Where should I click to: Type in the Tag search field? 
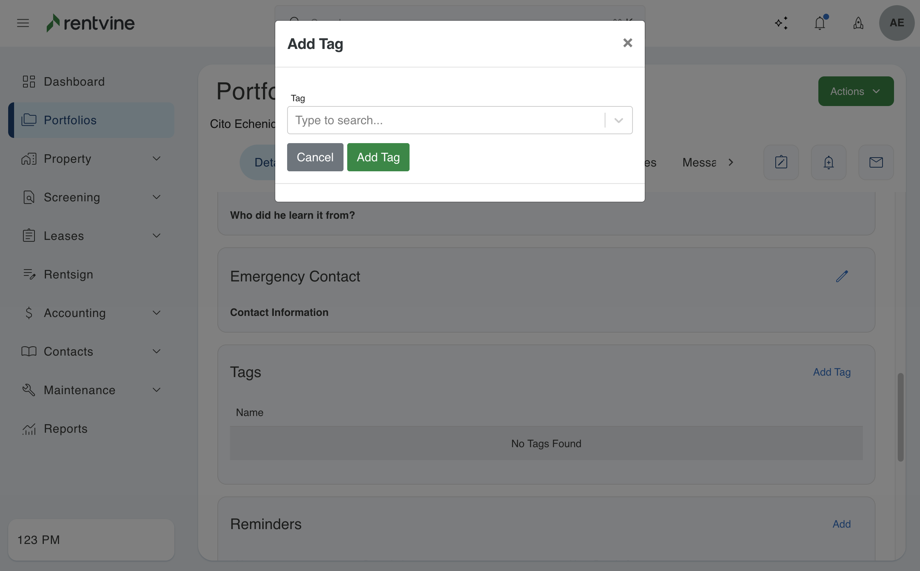tap(446, 121)
